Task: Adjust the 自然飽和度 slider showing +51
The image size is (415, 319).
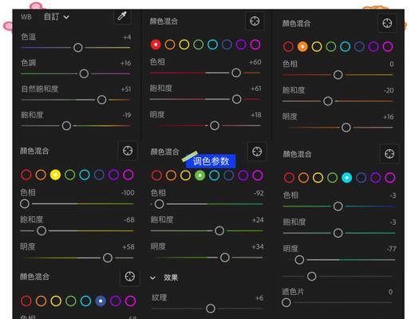Action: click(x=102, y=100)
